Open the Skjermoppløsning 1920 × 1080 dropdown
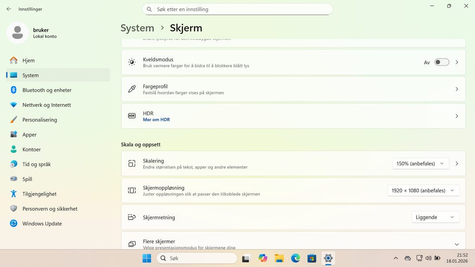The height and width of the screenshot is (267, 475). pyautogui.click(x=423, y=190)
